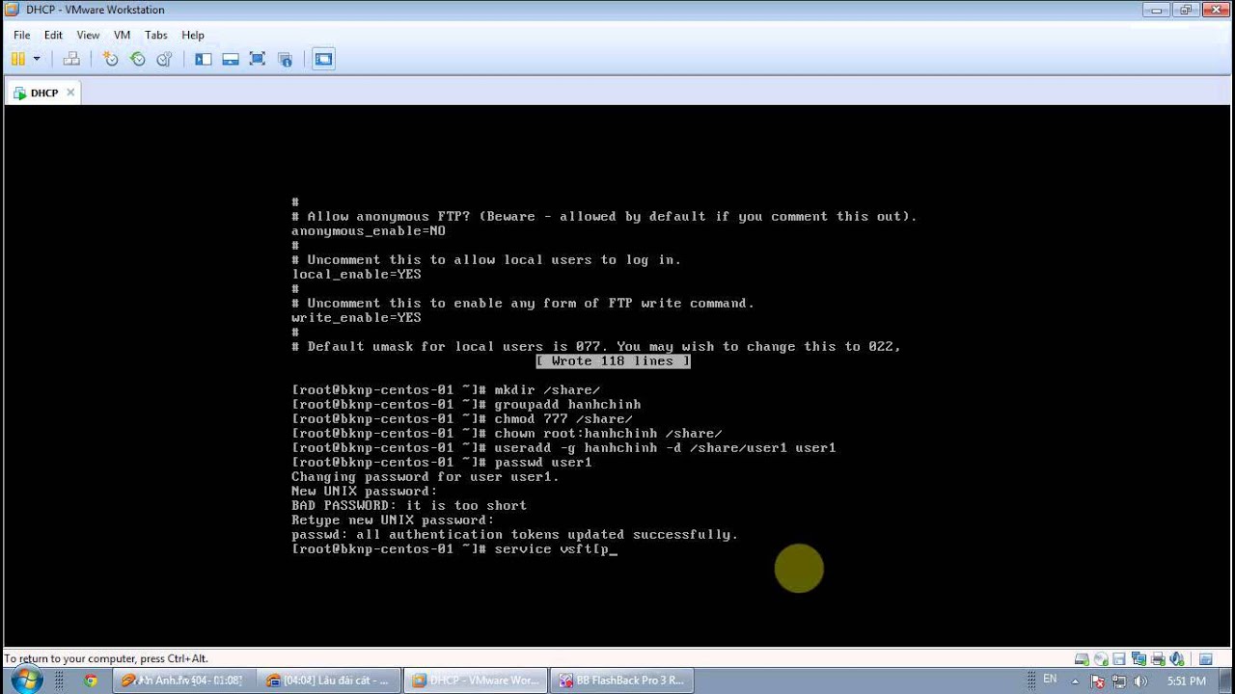Open the power options dropdown arrow

(37, 59)
